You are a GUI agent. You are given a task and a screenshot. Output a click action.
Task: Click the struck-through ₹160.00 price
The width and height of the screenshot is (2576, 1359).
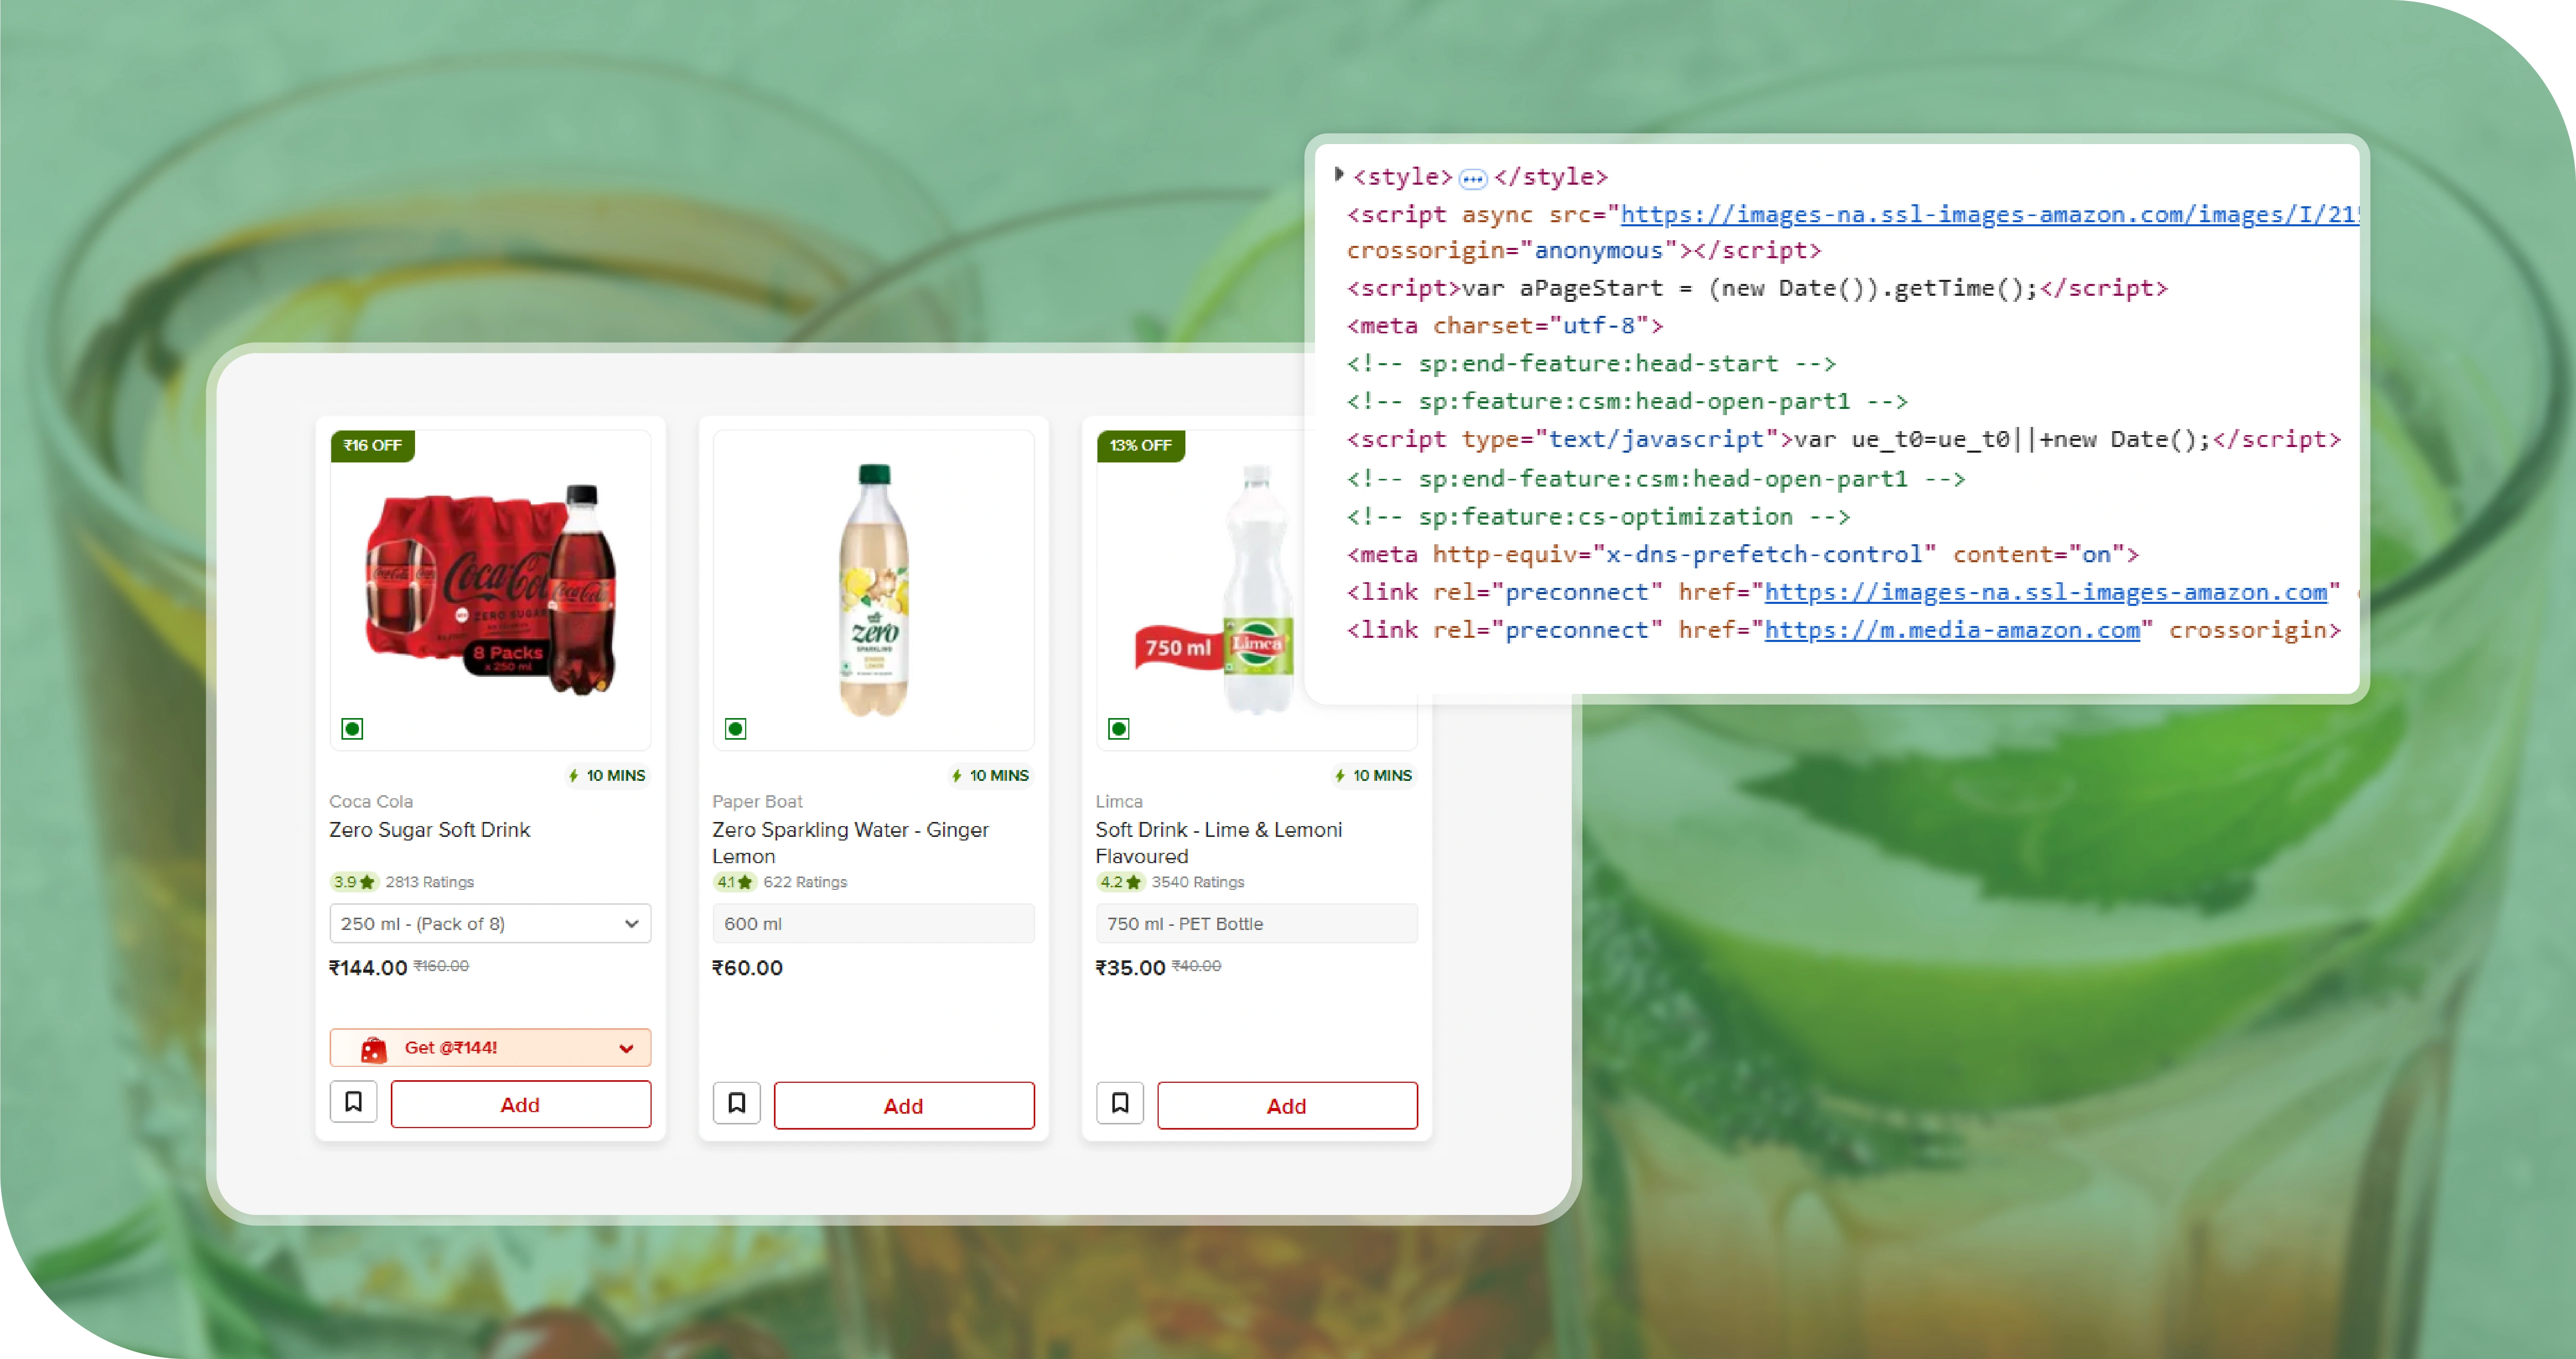point(441,966)
